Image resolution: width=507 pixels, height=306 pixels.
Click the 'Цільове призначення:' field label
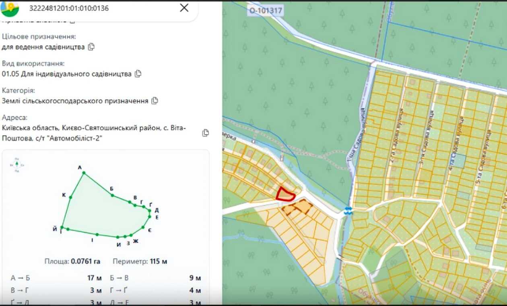pos(39,37)
